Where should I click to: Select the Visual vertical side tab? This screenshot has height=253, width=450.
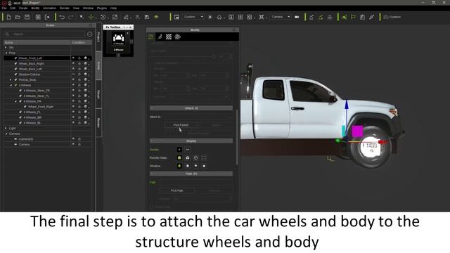pyautogui.click(x=98, y=94)
